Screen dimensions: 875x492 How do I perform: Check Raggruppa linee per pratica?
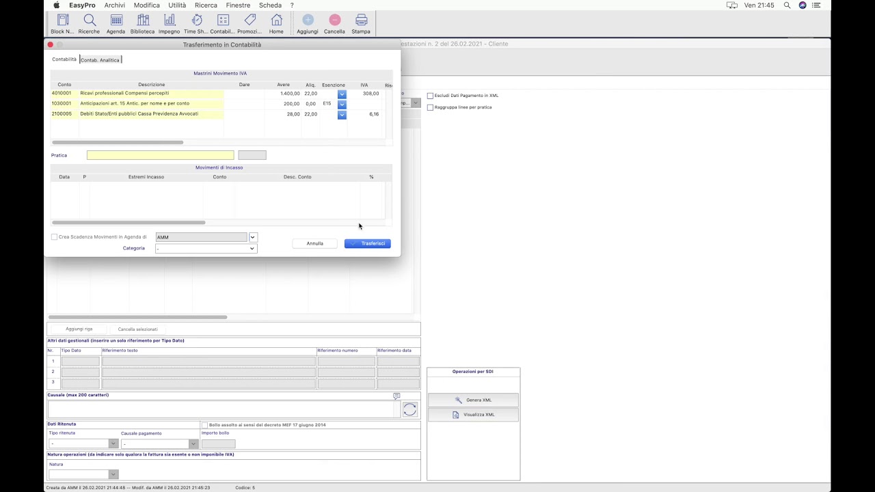pos(430,107)
